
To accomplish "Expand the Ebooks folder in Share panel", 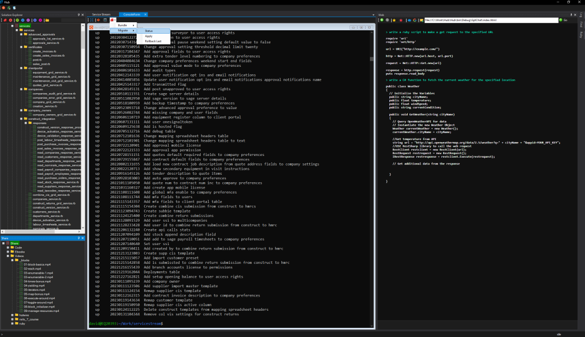I will [x=8, y=252].
